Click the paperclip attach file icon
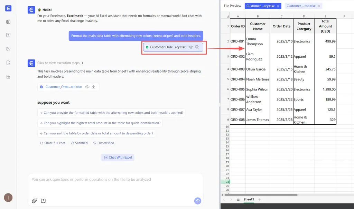354x209 pixels. tap(34, 201)
